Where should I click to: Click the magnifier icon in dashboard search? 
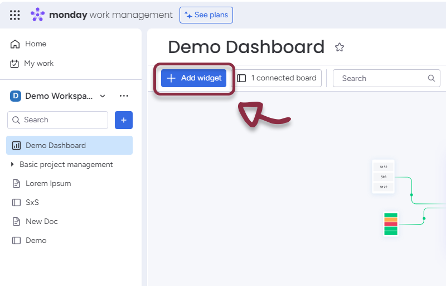tap(431, 78)
